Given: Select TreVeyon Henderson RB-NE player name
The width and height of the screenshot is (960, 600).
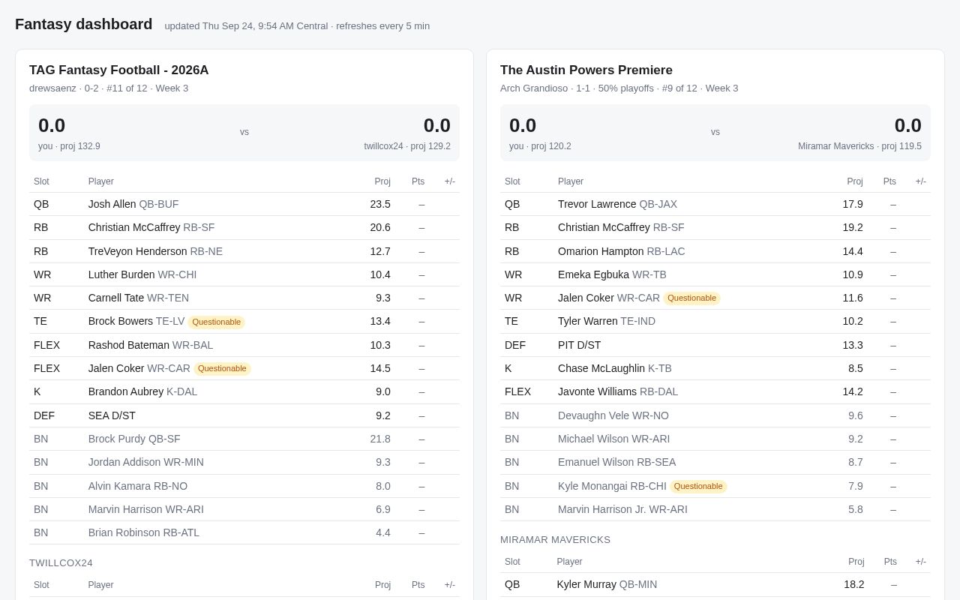Looking at the screenshot, I should (155, 251).
